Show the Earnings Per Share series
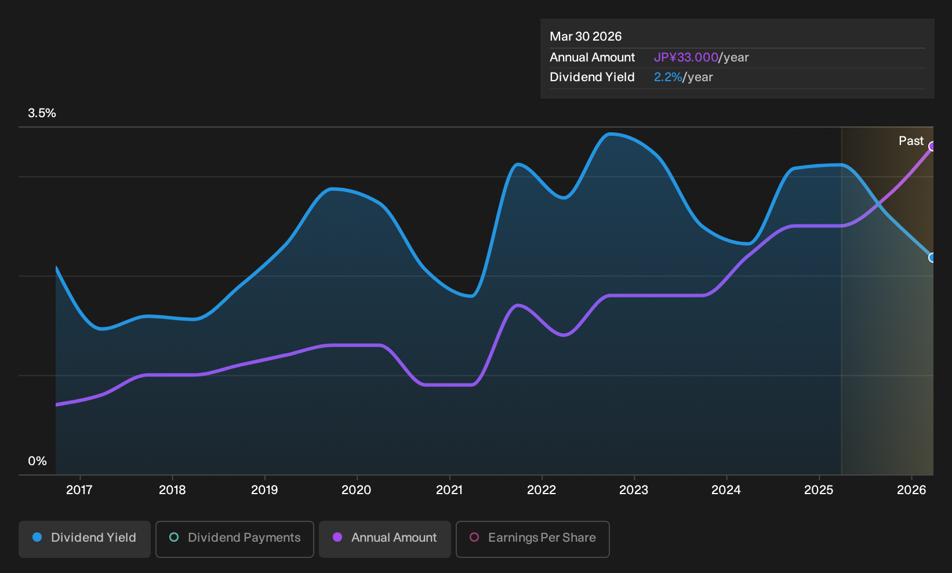Screen dimensions: 952x573 click(533, 539)
